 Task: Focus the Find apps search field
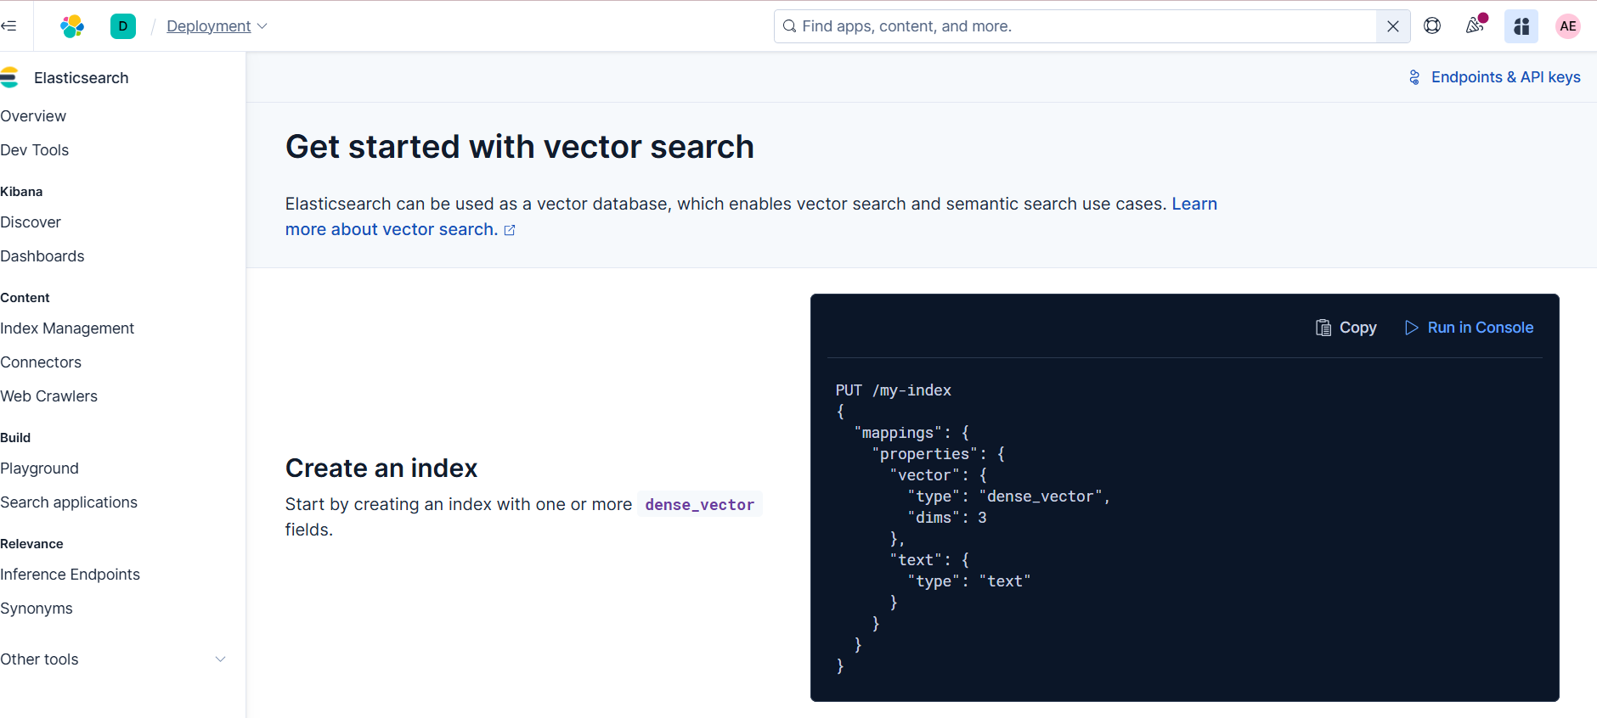point(1079,26)
